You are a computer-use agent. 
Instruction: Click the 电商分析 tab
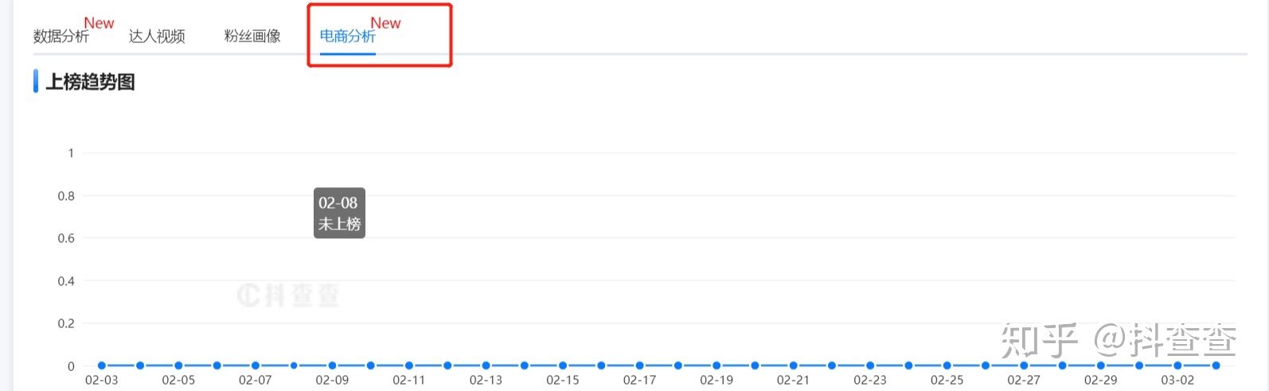tap(347, 37)
